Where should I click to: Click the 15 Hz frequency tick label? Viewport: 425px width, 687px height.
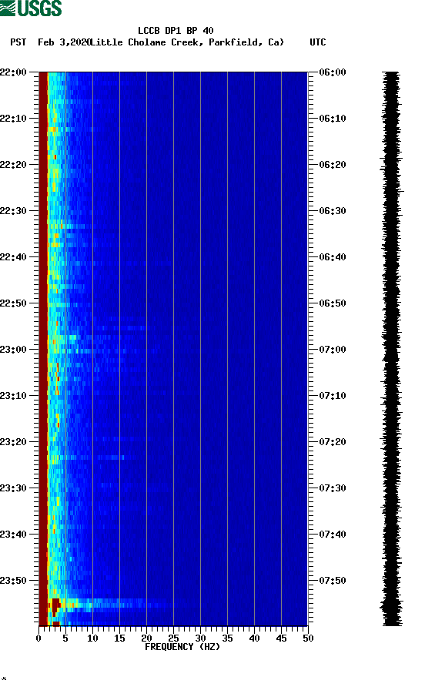119,638
